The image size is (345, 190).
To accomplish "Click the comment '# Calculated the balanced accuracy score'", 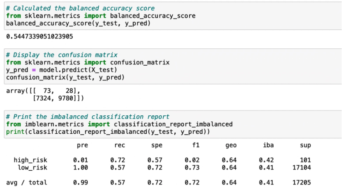I will click(80, 8).
